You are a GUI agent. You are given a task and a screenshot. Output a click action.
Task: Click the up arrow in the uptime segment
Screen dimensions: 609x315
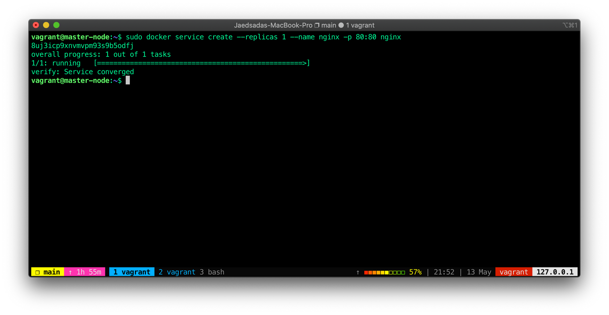[70, 272]
